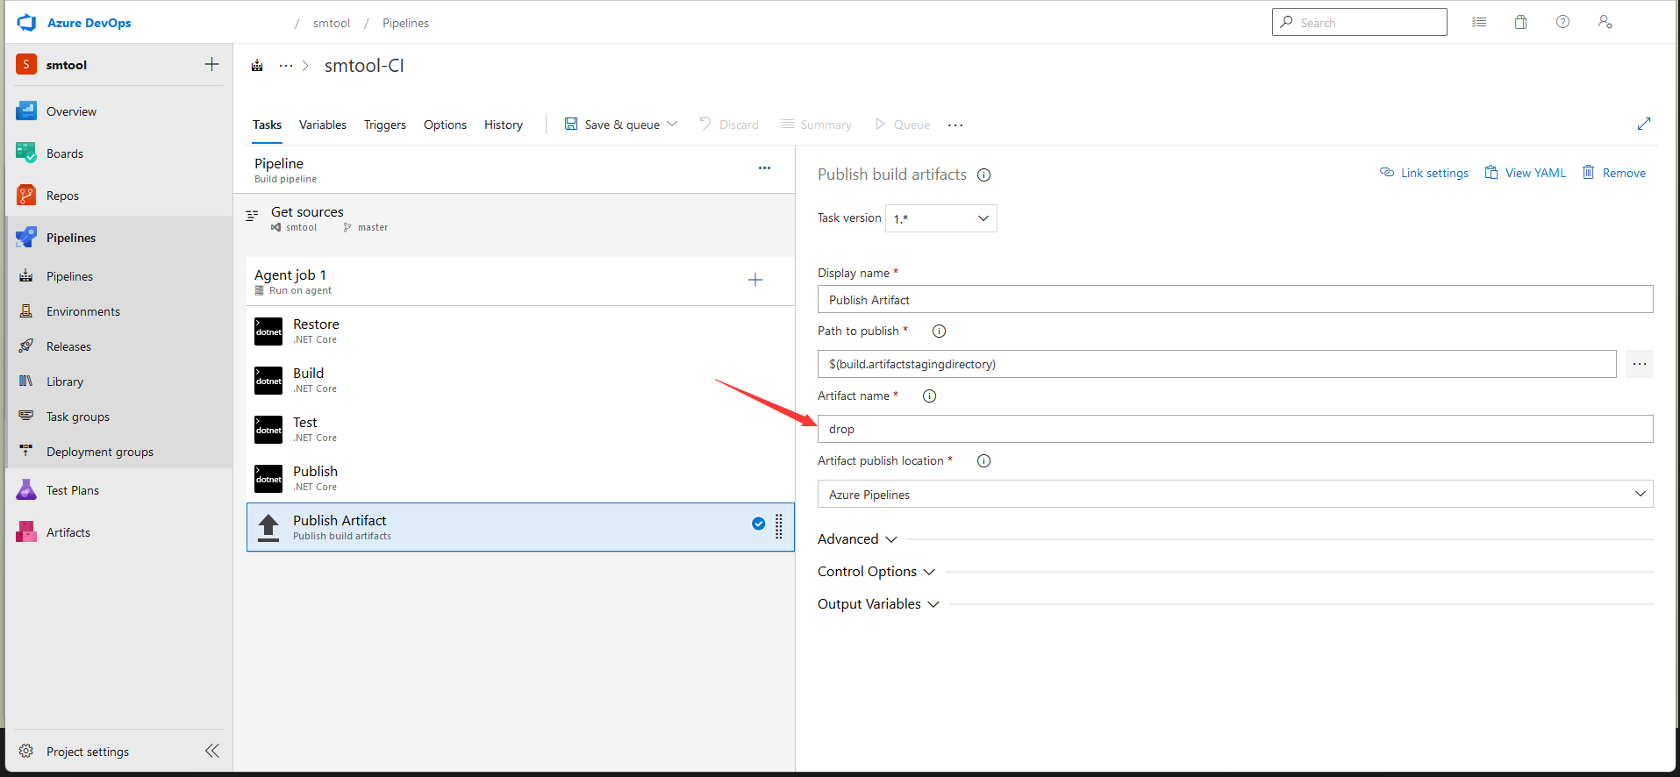
Task: Click the Path to publish info icon
Action: [x=939, y=331]
